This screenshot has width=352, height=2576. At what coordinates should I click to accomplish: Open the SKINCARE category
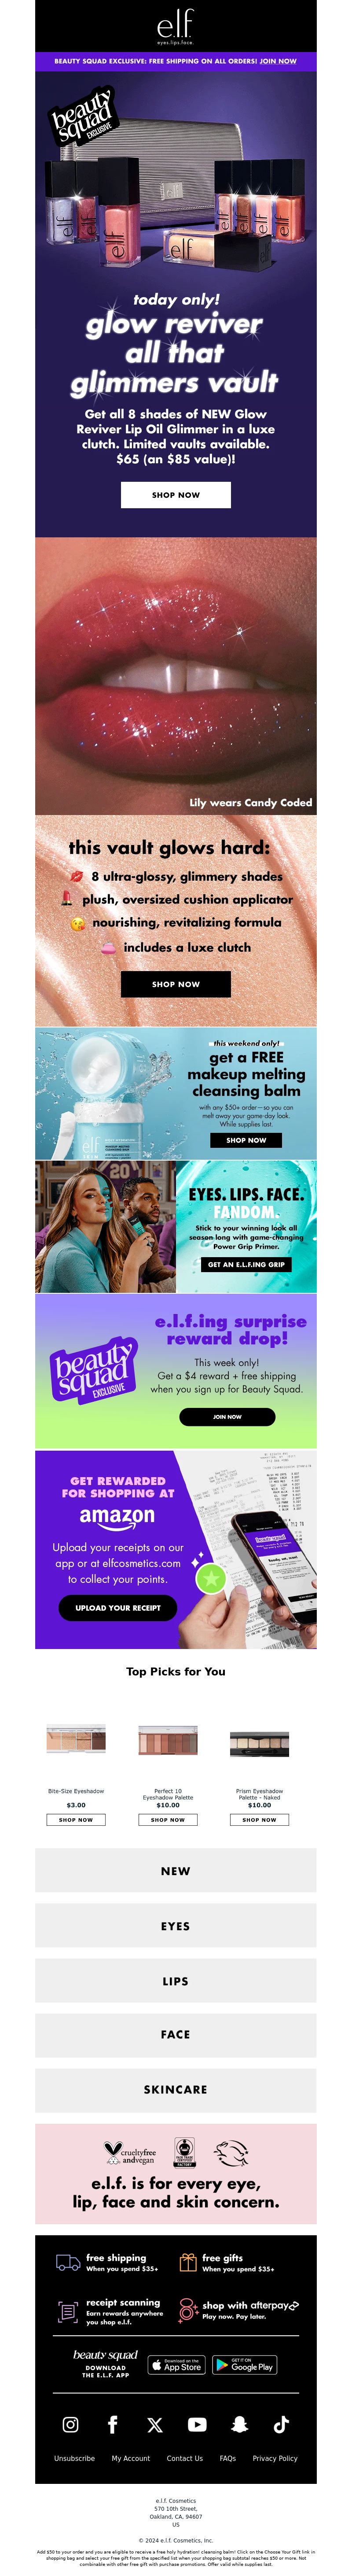coord(176,2089)
